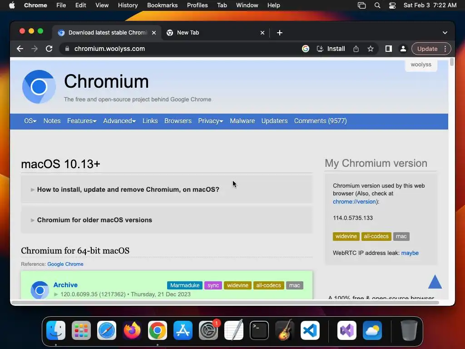Open the Archive link

[x=65, y=285]
